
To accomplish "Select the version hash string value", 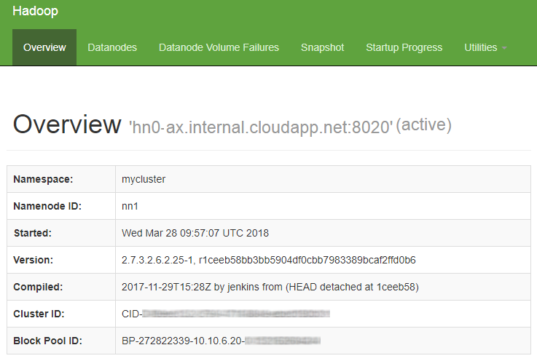I will [268, 260].
